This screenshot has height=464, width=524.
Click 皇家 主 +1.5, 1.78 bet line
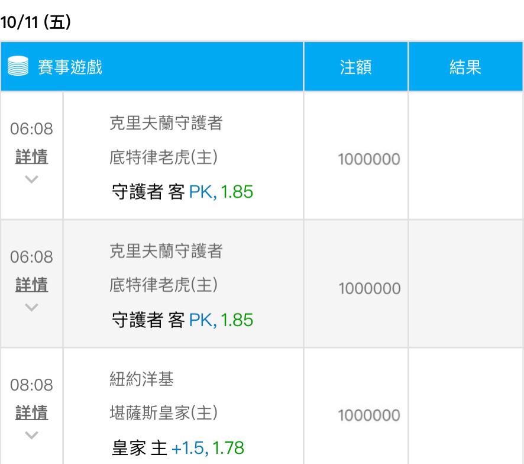(x=177, y=447)
